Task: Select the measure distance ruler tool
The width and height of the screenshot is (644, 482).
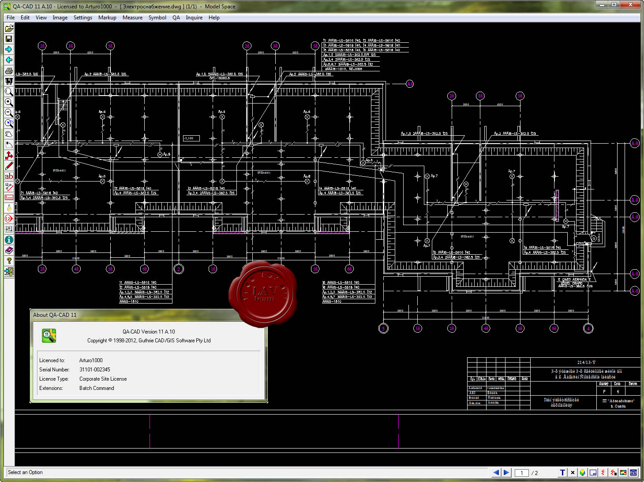Action: point(9,187)
